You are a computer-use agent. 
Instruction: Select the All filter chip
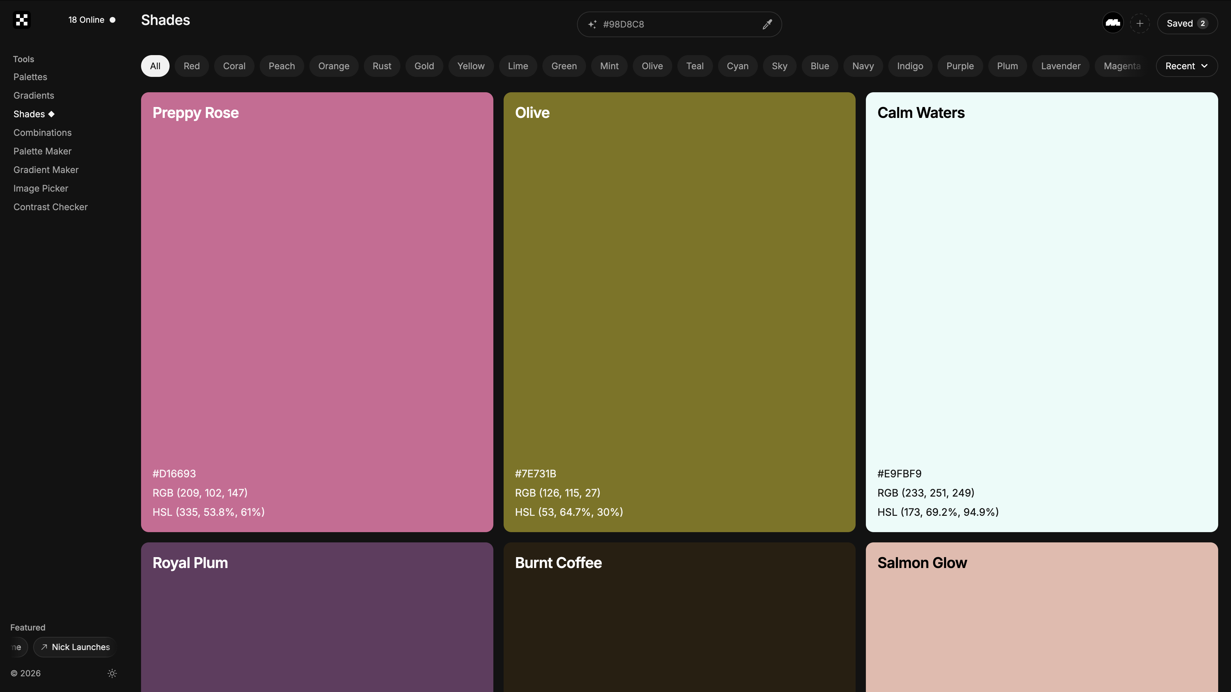[x=155, y=66]
